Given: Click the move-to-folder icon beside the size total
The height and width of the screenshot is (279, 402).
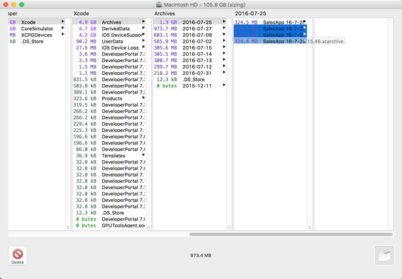Looking at the screenshot, I should 384,255.
